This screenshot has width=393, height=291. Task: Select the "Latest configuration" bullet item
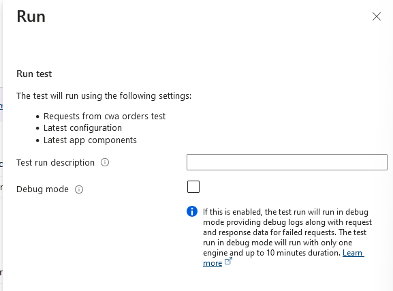(x=82, y=128)
